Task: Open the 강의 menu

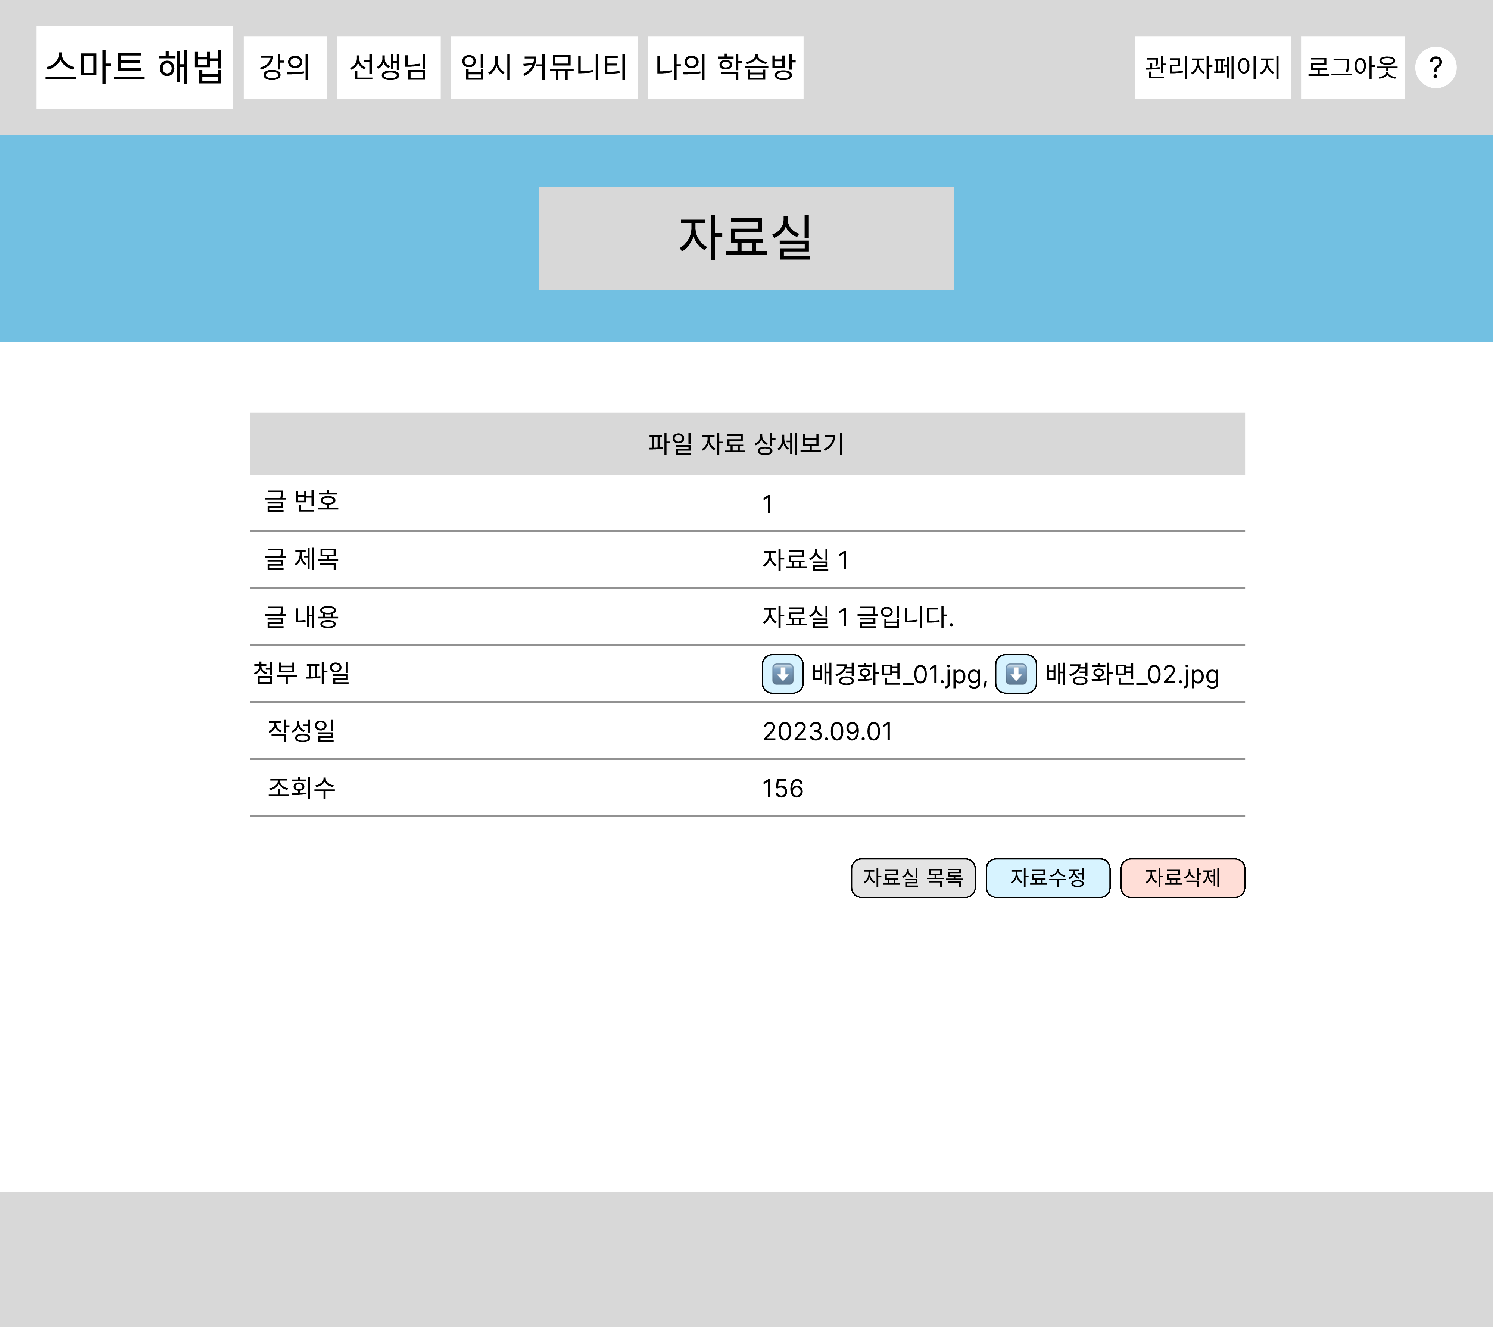Action: click(x=285, y=67)
